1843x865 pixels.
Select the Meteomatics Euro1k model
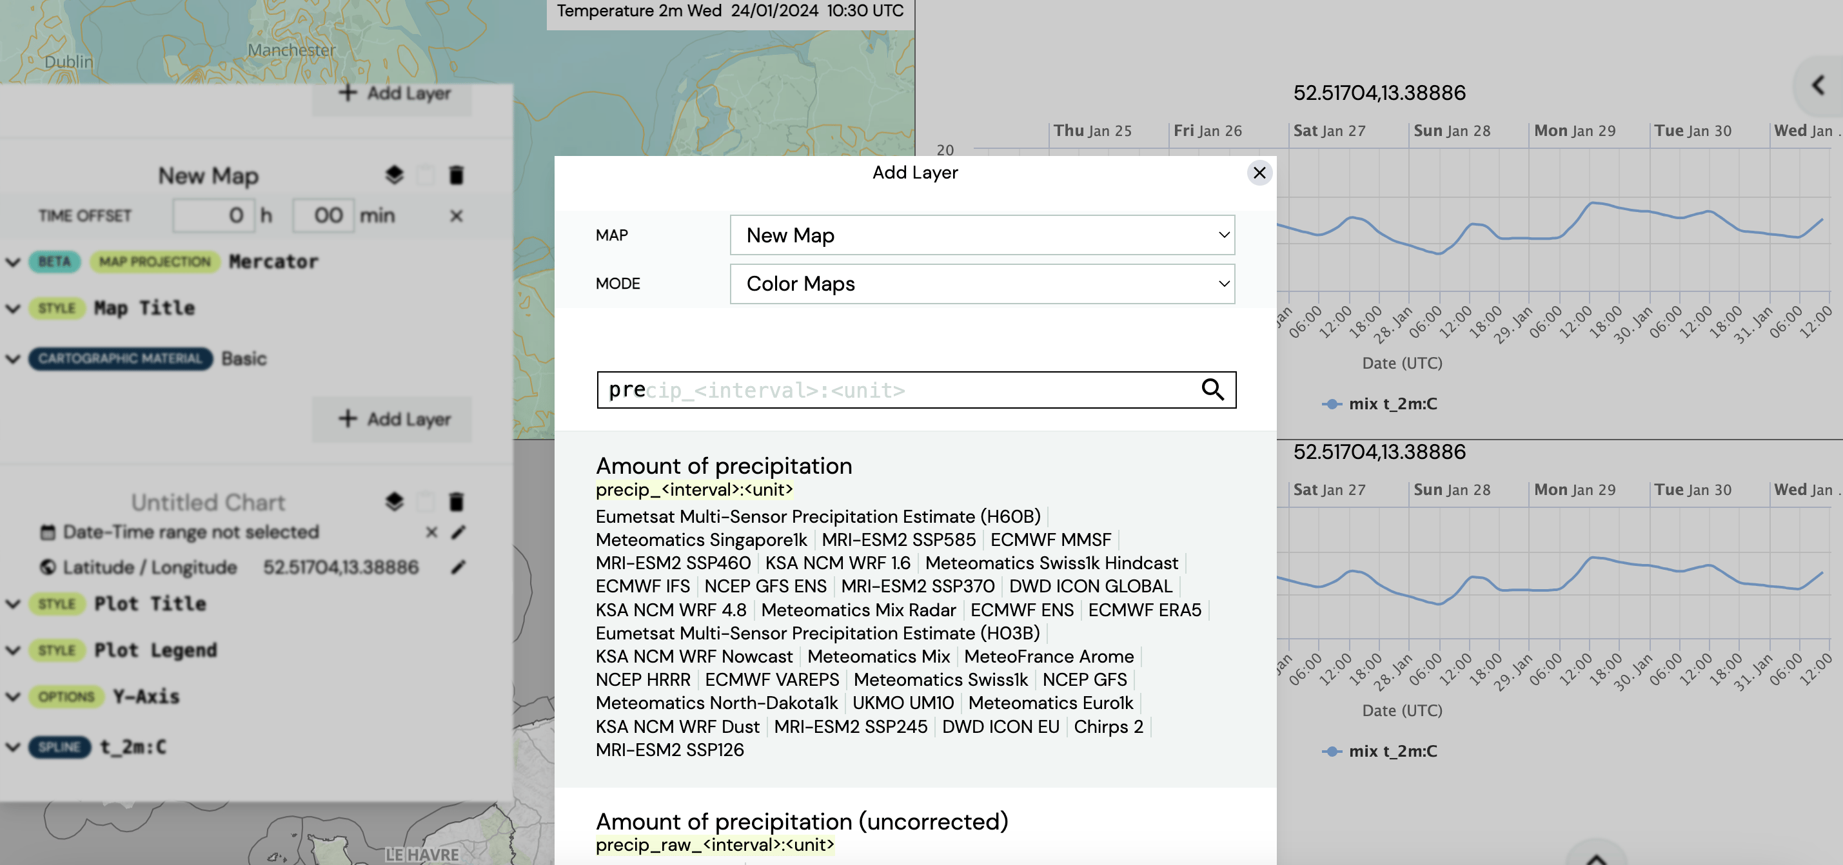(1050, 703)
